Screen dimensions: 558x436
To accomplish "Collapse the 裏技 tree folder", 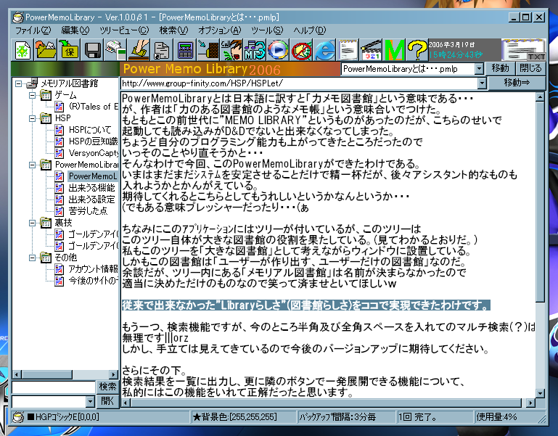I will (32, 223).
